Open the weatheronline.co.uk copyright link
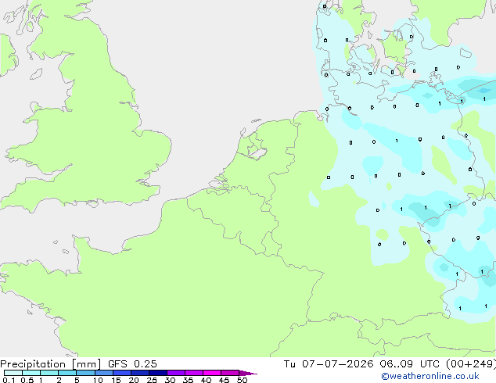The image size is (496, 383). 430,376
